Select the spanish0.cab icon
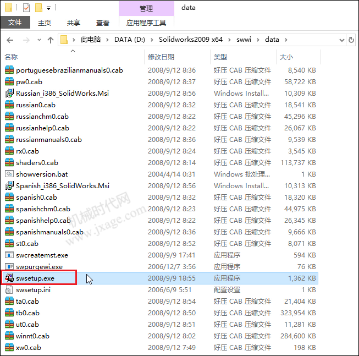Viewport: 359px width, 356px height. coord(9,197)
